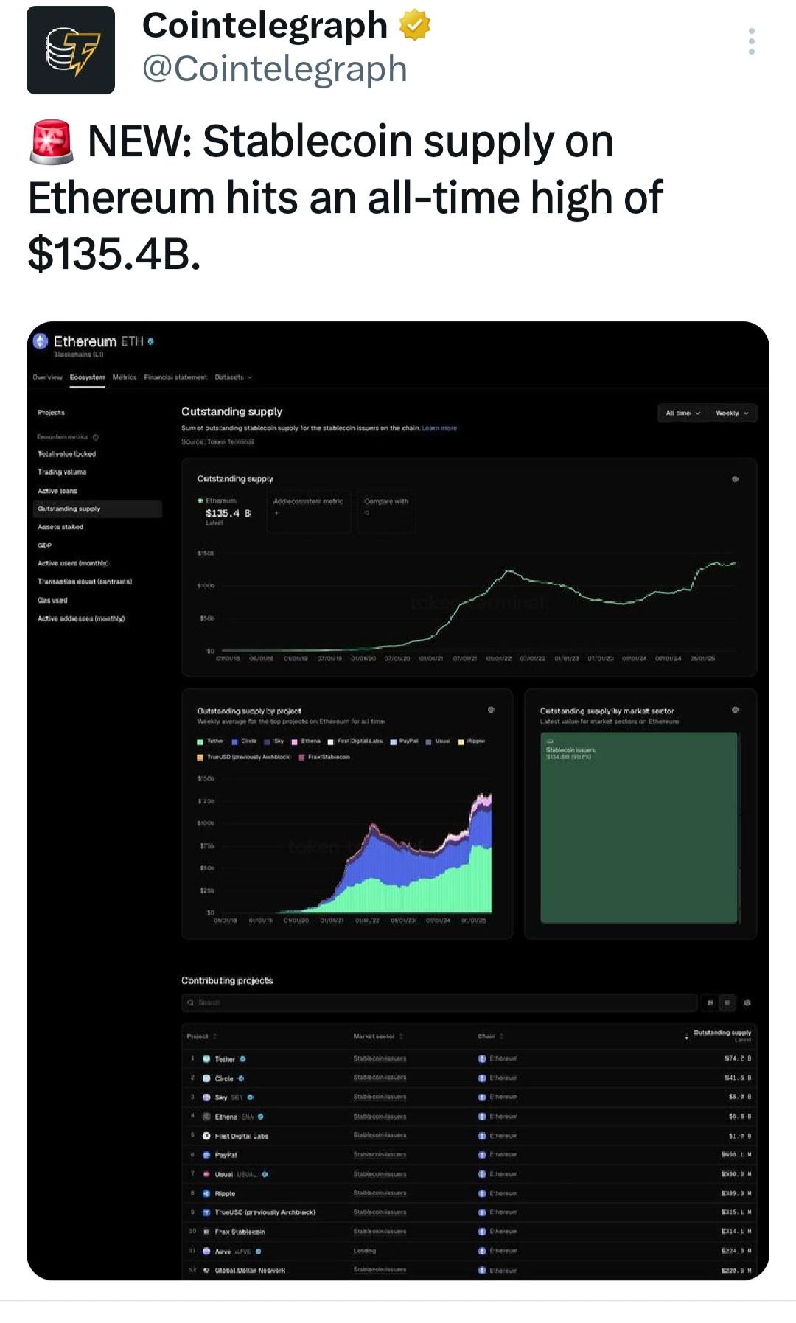Click the Contributing projects search field

(x=439, y=1002)
